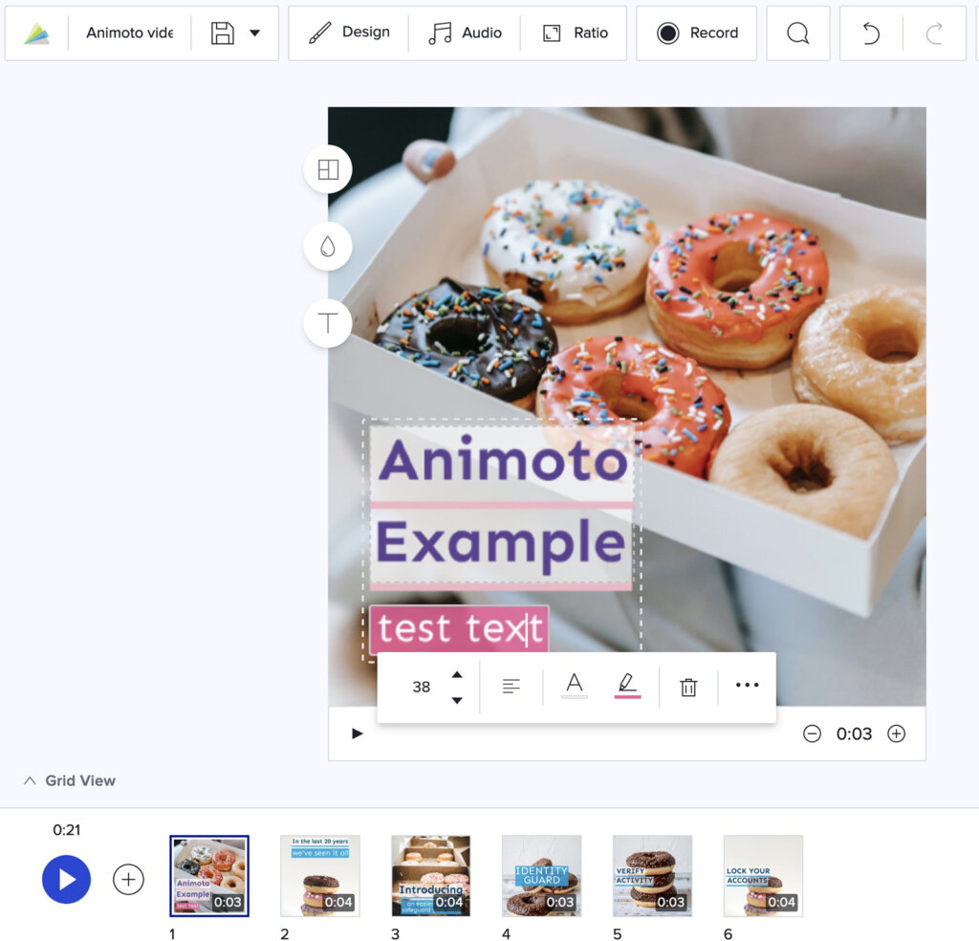Redo the last undone action
This screenshot has height=941, width=979.
[x=935, y=33]
